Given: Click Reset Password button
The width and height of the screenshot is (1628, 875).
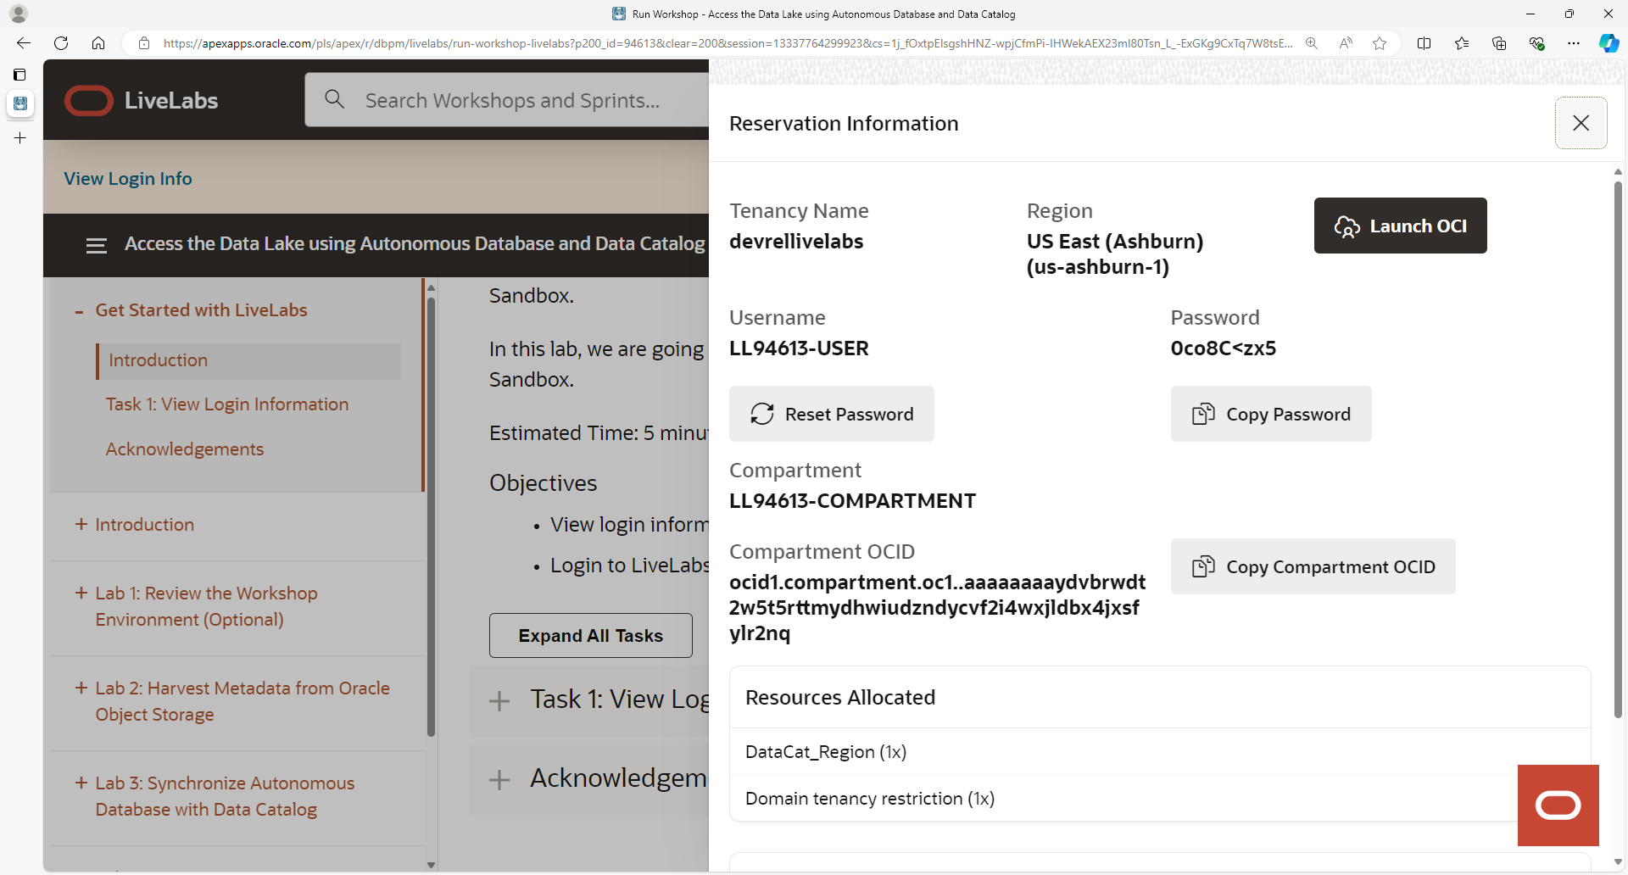Looking at the screenshot, I should click(831, 414).
